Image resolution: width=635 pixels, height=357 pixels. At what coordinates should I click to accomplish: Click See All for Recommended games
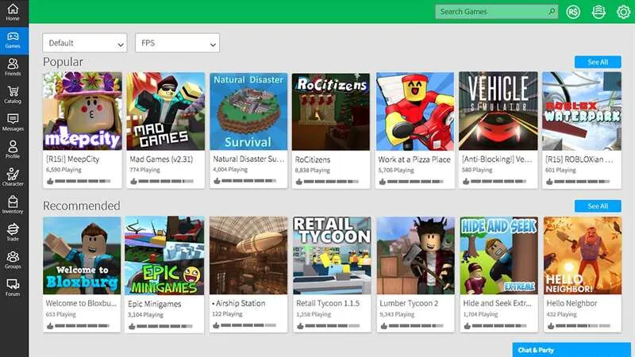coord(598,206)
